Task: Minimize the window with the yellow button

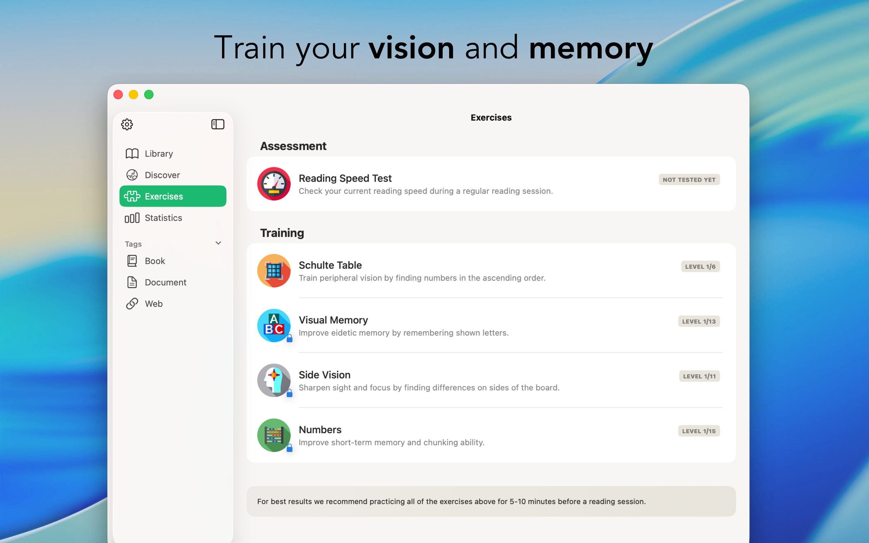Action: click(134, 94)
